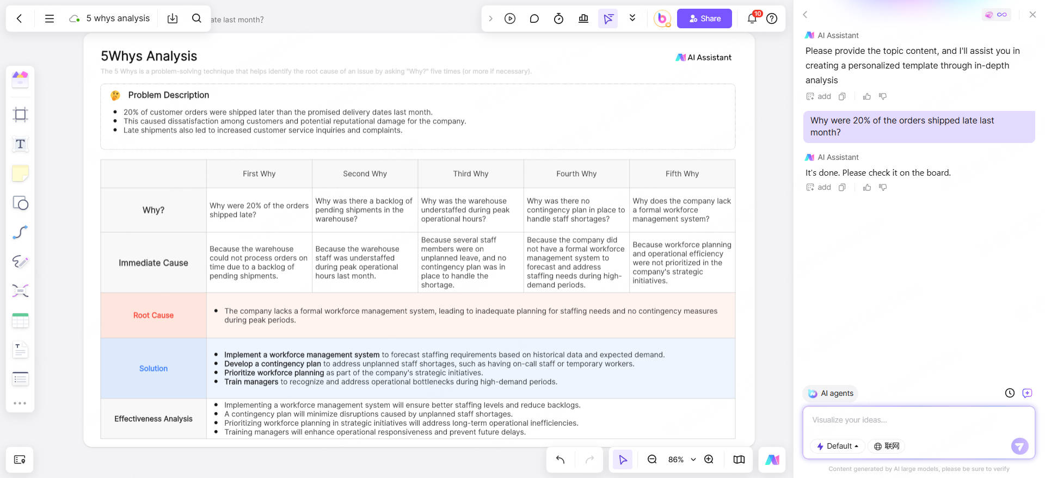Show more tools ellipsis
1045x478 pixels.
20,403
